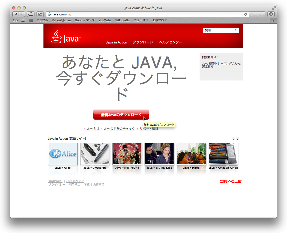The image size is (287, 233).
Task: Click the red 無料Javaのダウンロード button
Action: 121,115
